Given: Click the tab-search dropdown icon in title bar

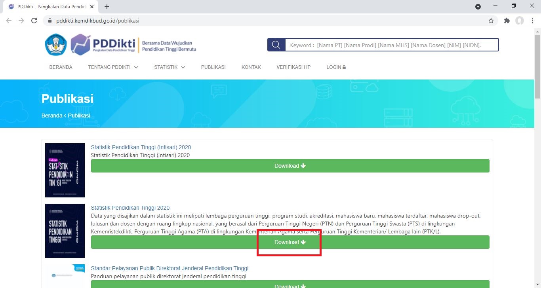Looking at the screenshot, I should [478, 6].
